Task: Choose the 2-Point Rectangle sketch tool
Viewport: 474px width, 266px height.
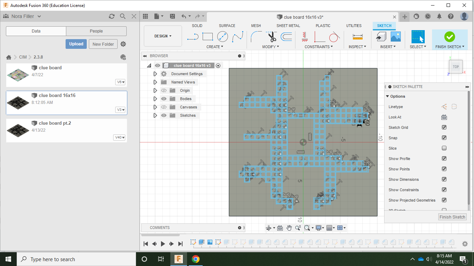Action: [208, 36]
